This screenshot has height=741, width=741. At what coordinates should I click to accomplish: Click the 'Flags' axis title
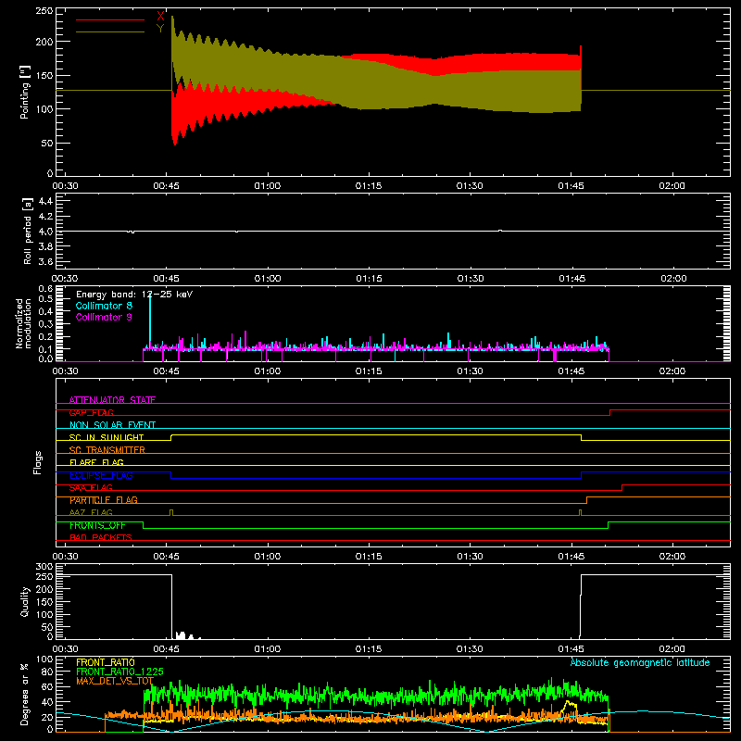coord(37,462)
